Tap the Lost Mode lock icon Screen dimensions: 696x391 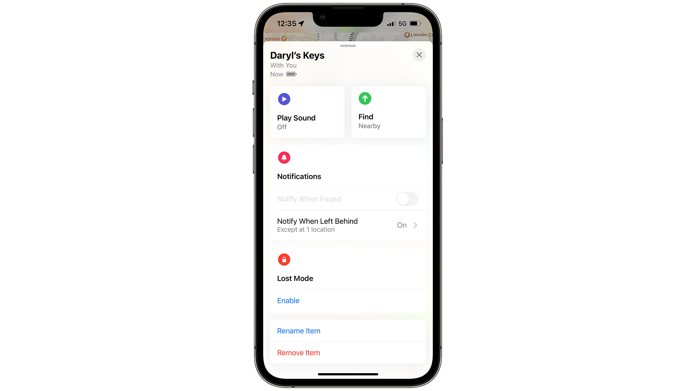[x=283, y=259]
